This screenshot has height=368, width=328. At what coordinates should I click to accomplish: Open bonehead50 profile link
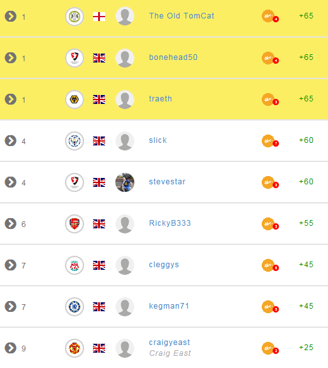tap(173, 57)
